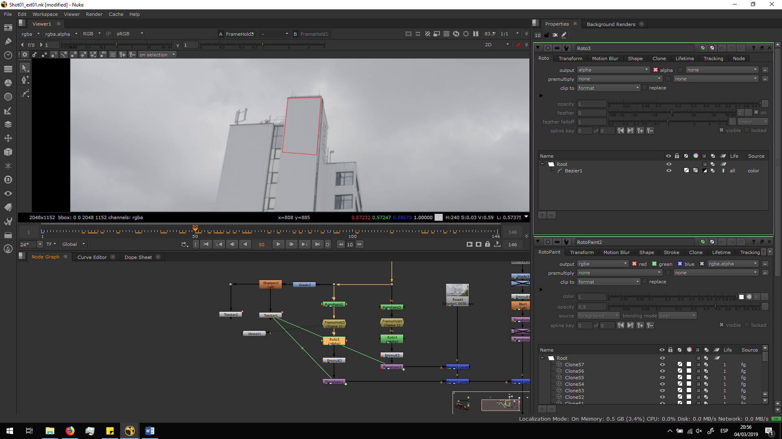Open the 'on selection' dropdown
This screenshot has height=439, width=782.
point(157,55)
